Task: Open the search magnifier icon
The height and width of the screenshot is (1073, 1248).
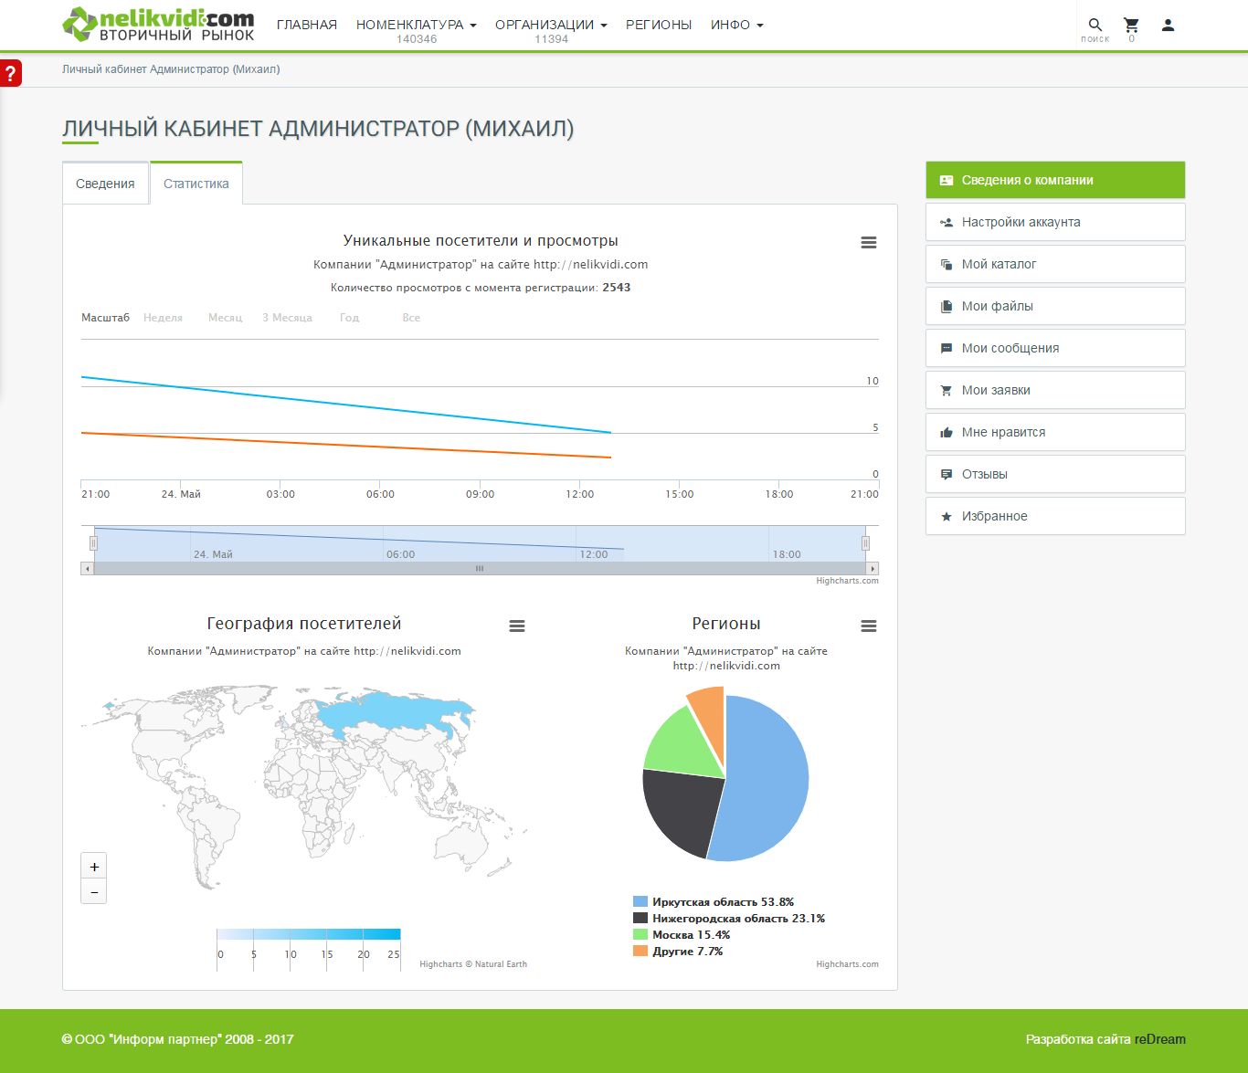Action: [x=1095, y=26]
